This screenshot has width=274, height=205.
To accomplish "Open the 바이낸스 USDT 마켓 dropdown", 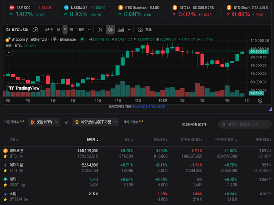I will click(x=95, y=122).
